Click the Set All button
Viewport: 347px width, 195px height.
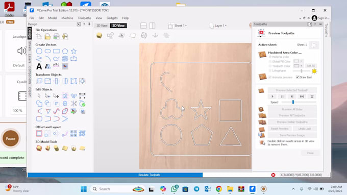tap(311, 66)
